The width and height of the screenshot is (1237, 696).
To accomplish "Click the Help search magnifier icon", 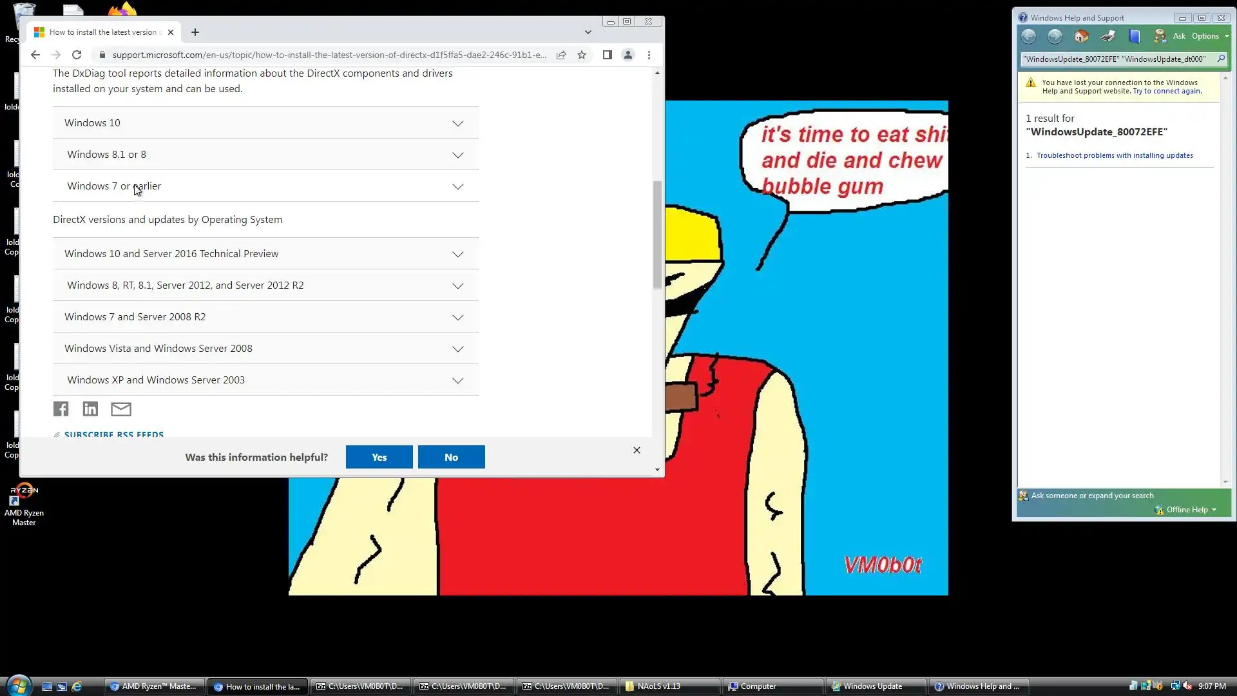I will pos(1220,59).
